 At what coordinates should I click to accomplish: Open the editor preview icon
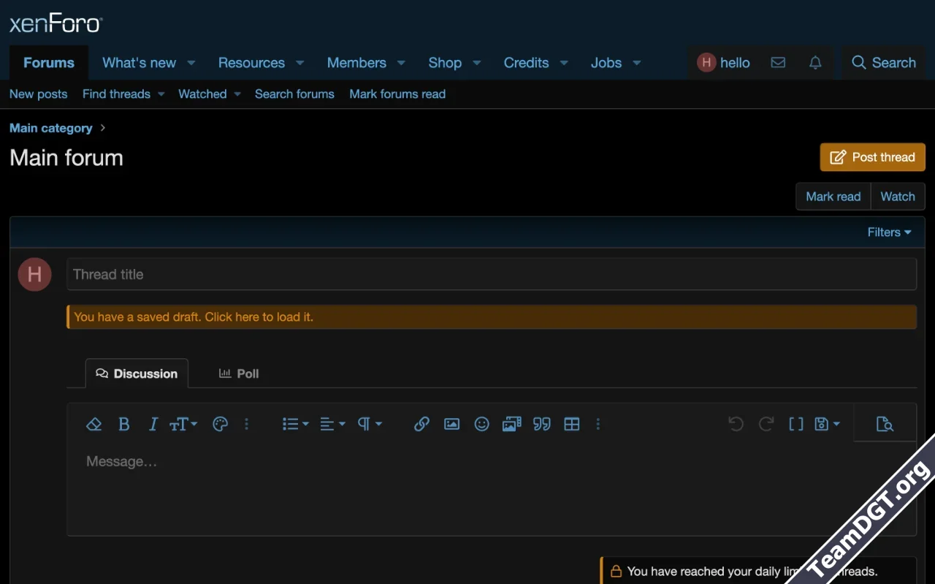885,424
